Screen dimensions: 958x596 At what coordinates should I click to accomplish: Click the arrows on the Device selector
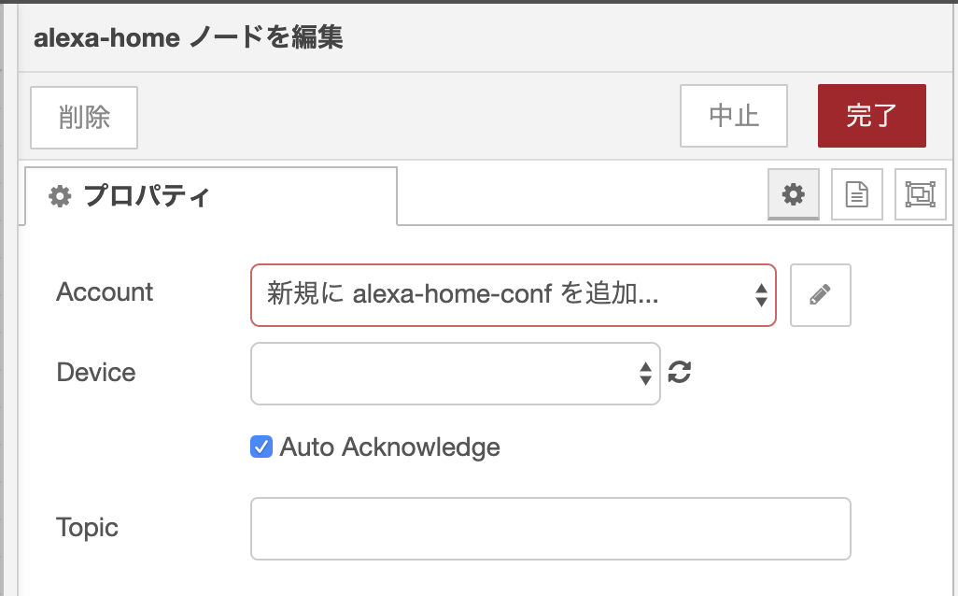[x=645, y=374]
